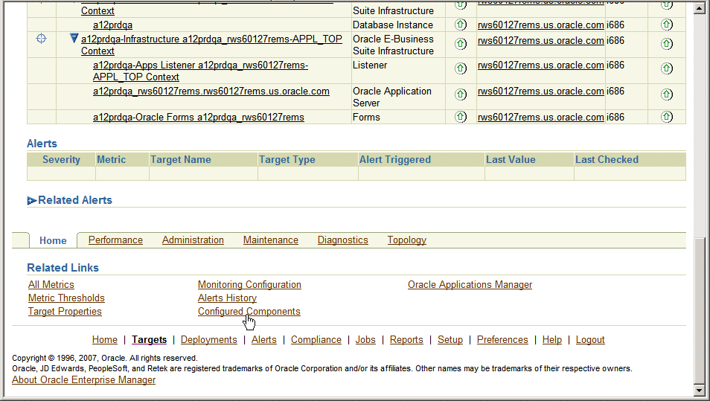Open a12prdqa-Oracle Forms target link
This screenshot has height=401, width=710.
[198, 118]
